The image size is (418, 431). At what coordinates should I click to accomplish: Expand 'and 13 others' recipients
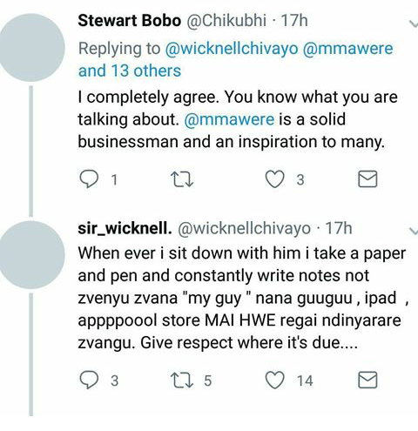coord(130,71)
